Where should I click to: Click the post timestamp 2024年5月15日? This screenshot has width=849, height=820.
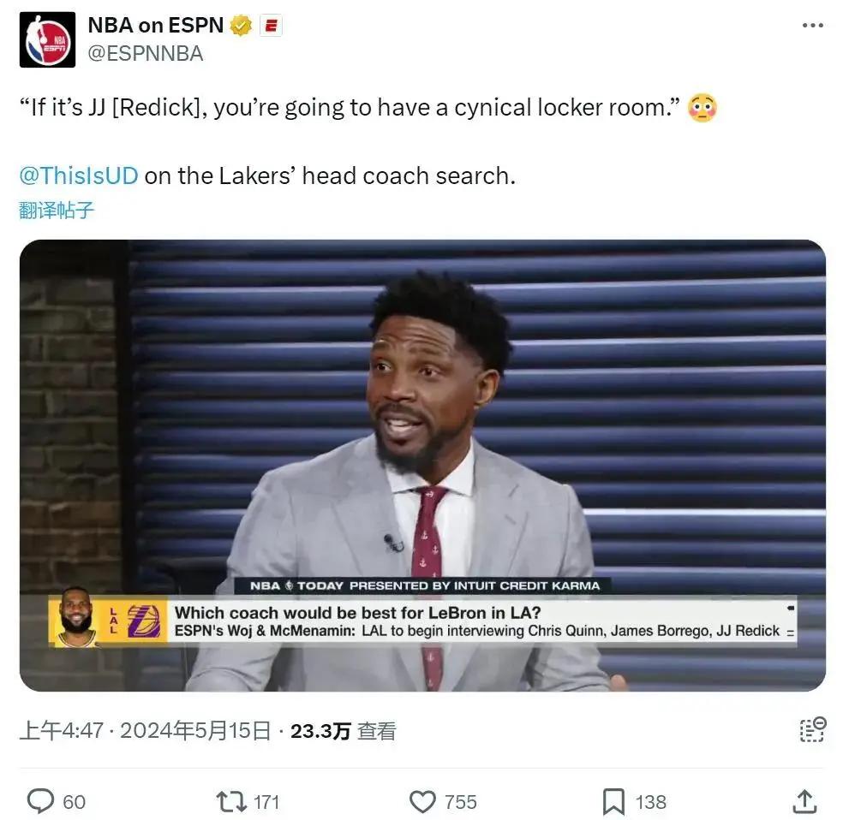click(x=195, y=731)
